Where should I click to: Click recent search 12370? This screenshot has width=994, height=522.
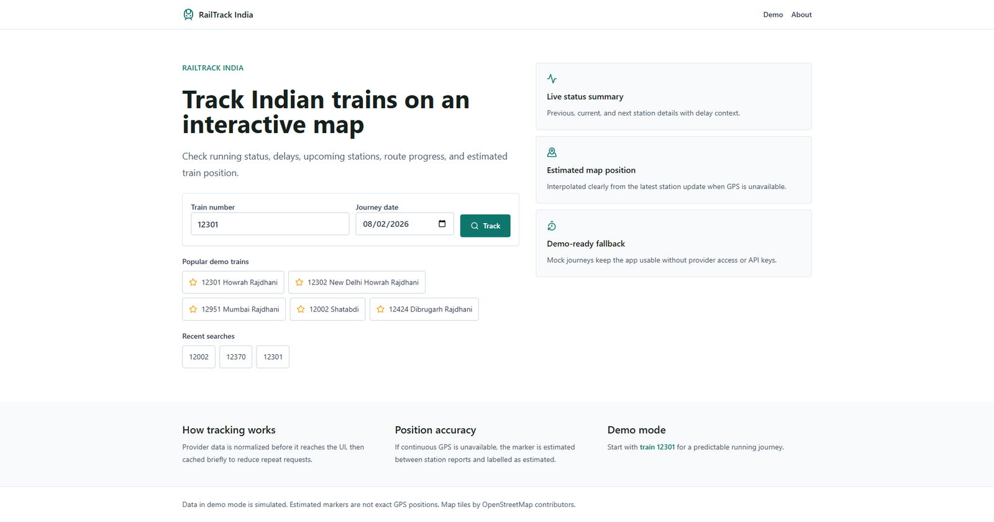click(235, 357)
